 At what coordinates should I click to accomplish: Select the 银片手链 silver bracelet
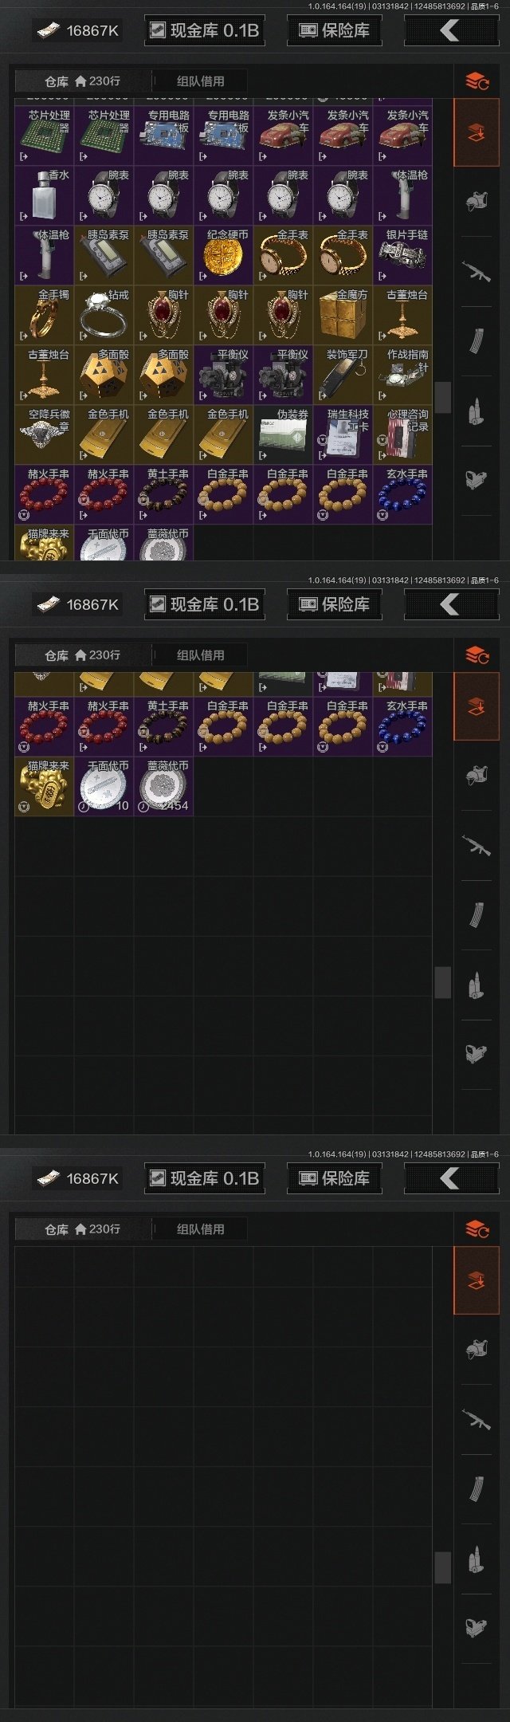pyautogui.click(x=403, y=256)
